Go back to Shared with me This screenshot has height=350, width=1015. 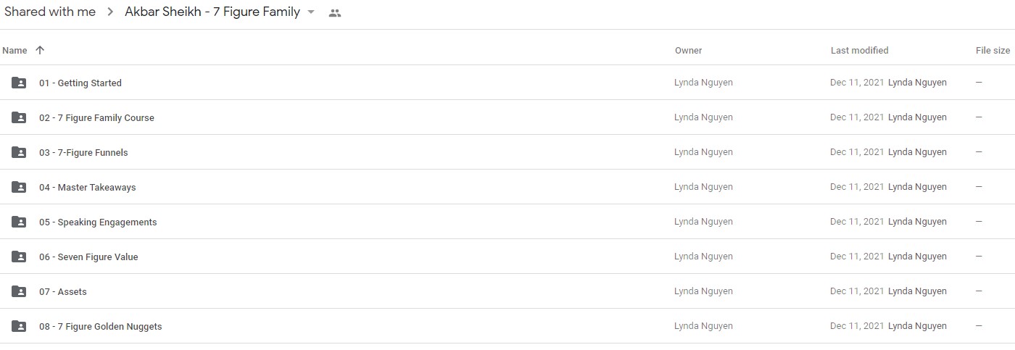[50, 12]
